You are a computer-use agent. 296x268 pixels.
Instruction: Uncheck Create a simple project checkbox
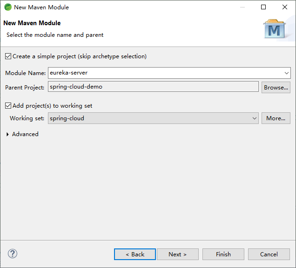pos(8,56)
